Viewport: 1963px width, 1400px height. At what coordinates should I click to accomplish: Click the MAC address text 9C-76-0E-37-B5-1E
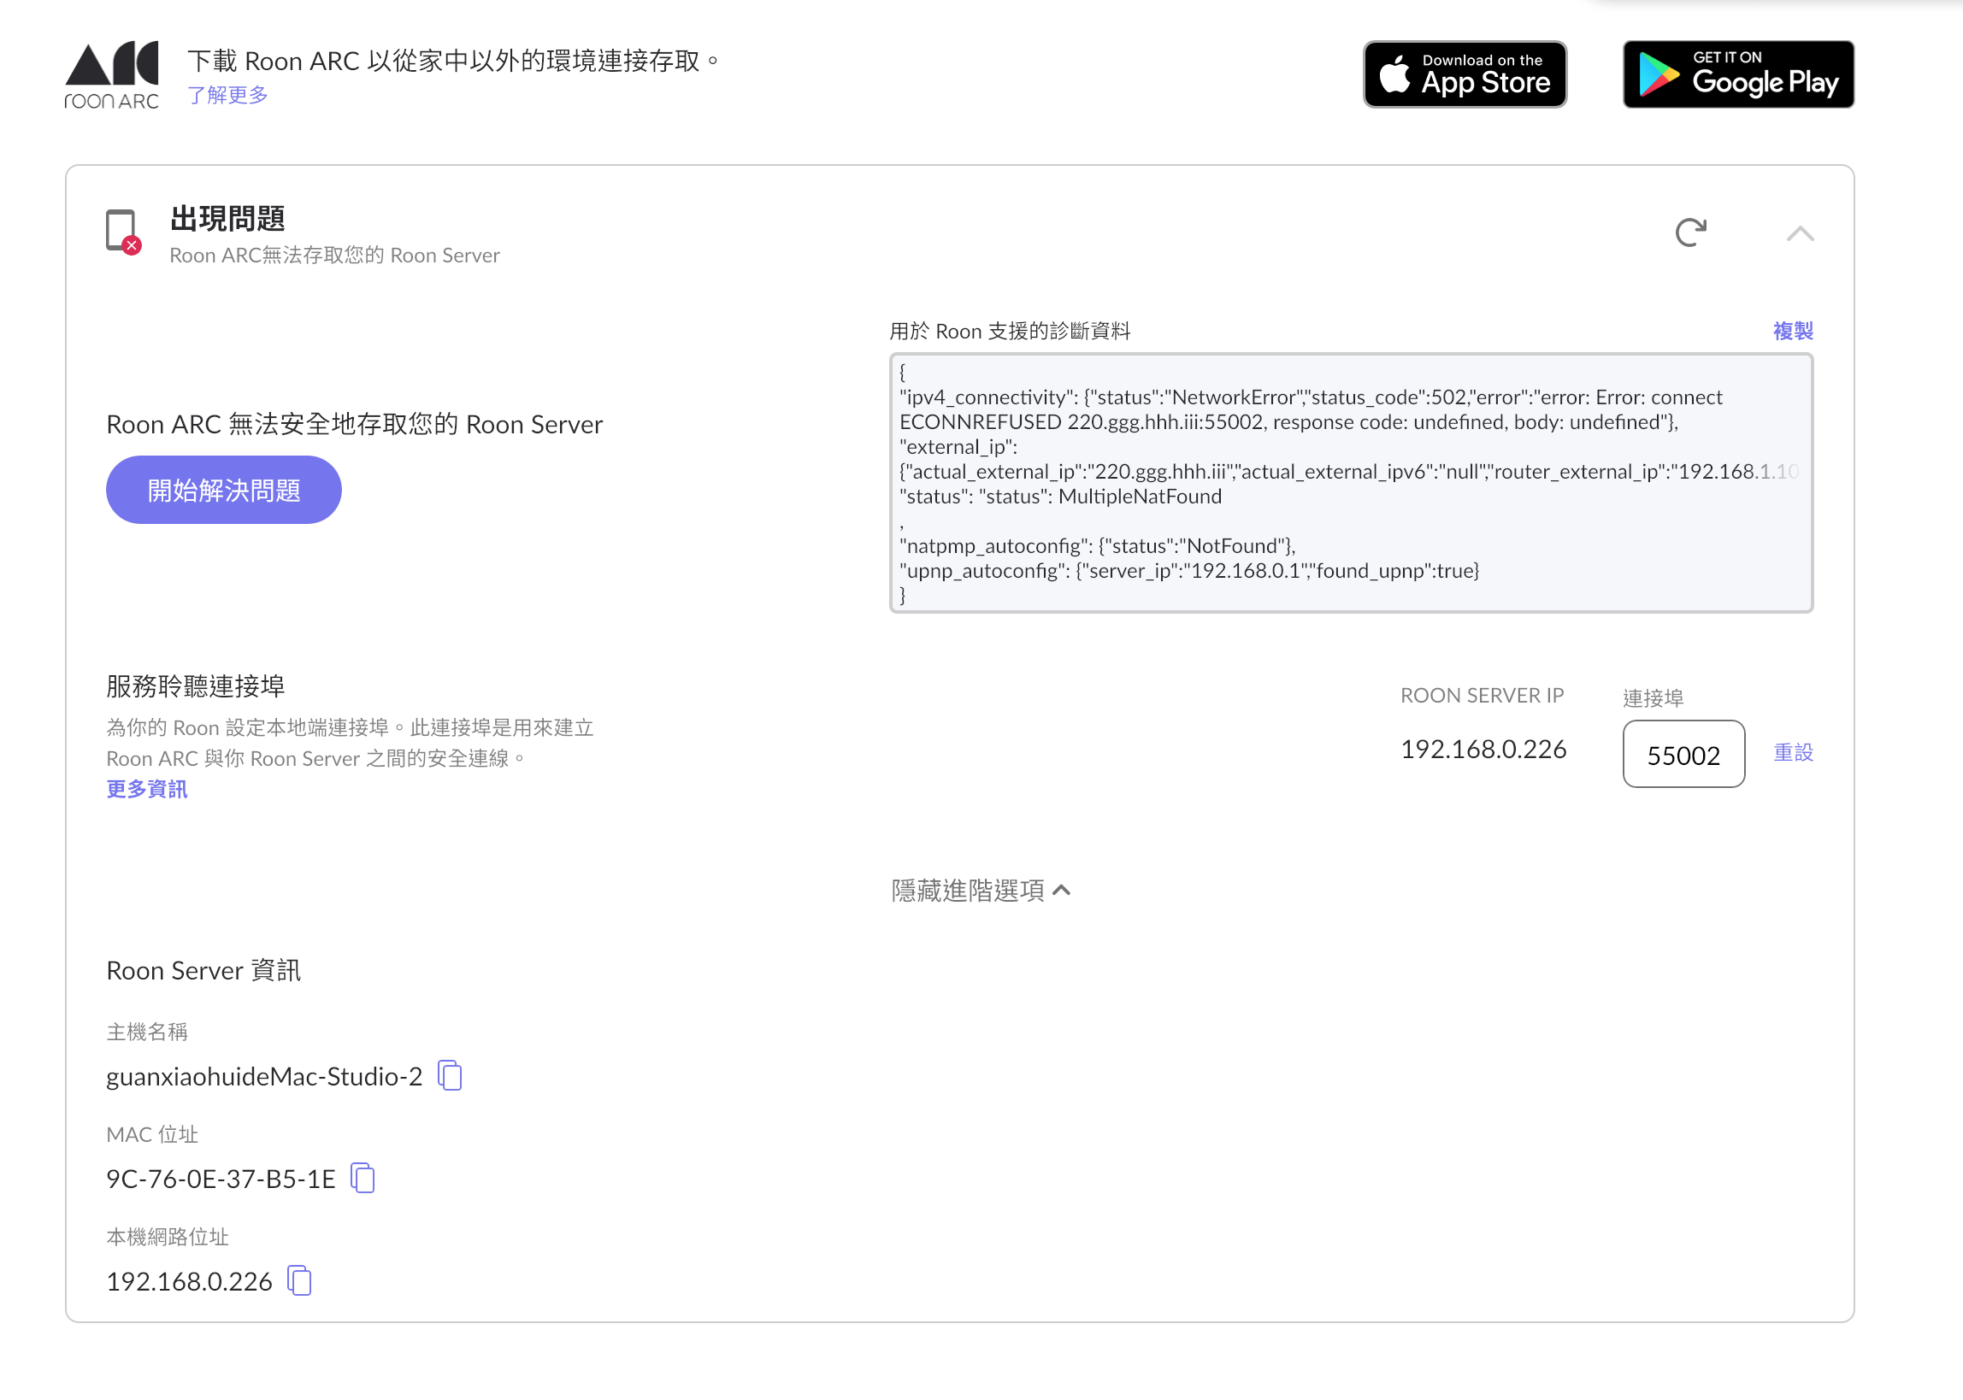click(x=221, y=1179)
